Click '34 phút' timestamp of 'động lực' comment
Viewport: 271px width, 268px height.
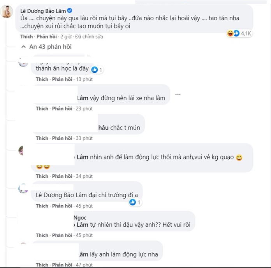[84, 177]
